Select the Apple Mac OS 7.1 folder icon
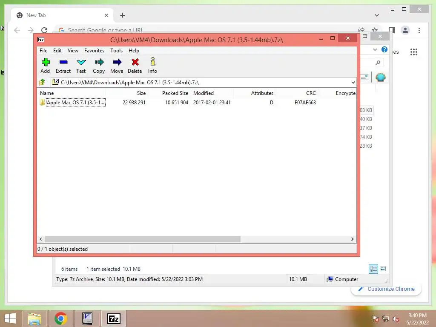 click(x=42, y=102)
